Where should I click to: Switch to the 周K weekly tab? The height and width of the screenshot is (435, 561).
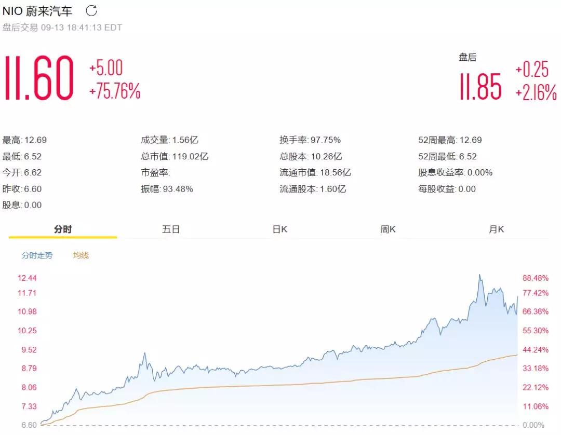pyautogui.click(x=388, y=229)
